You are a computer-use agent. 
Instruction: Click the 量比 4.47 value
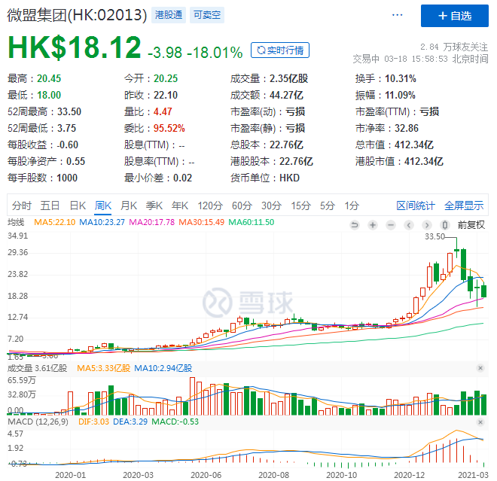[x=163, y=111]
